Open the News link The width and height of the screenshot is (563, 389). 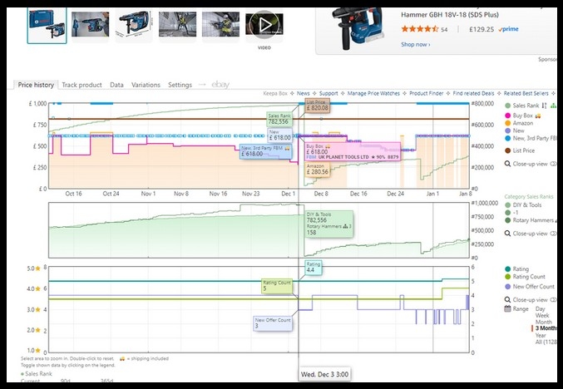(303, 93)
